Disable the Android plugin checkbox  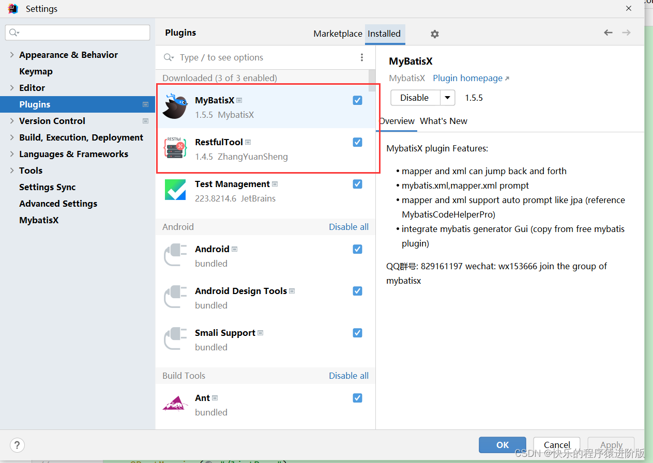click(x=357, y=249)
